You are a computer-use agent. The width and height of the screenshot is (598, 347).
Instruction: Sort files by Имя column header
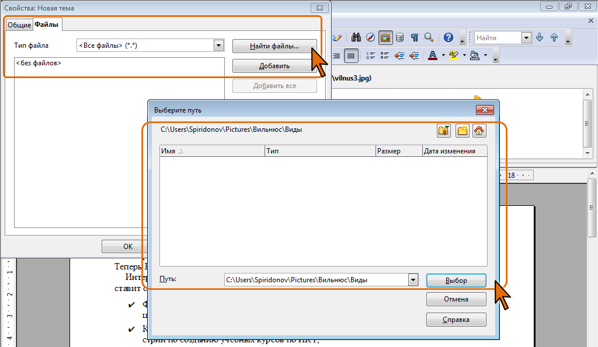pos(211,151)
